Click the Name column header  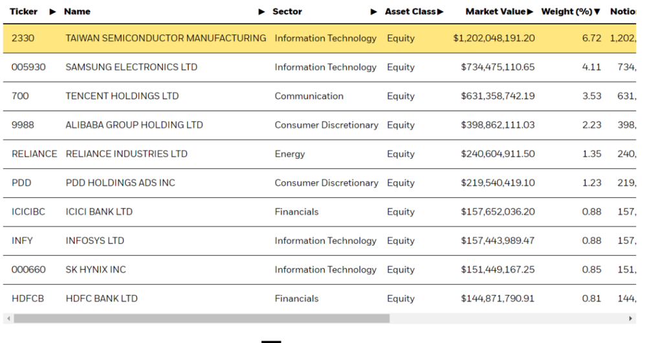click(x=77, y=12)
